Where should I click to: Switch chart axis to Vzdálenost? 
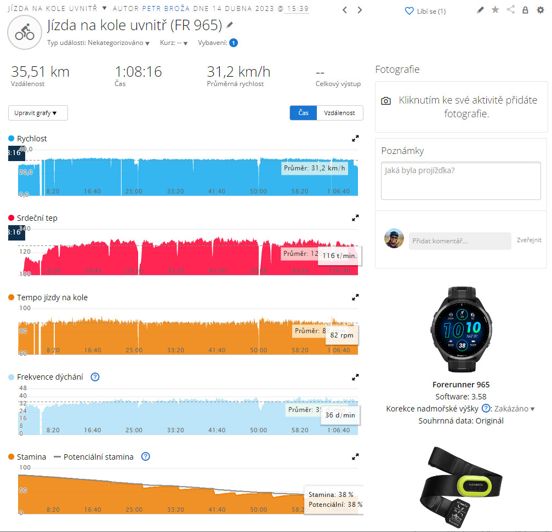[x=340, y=113]
